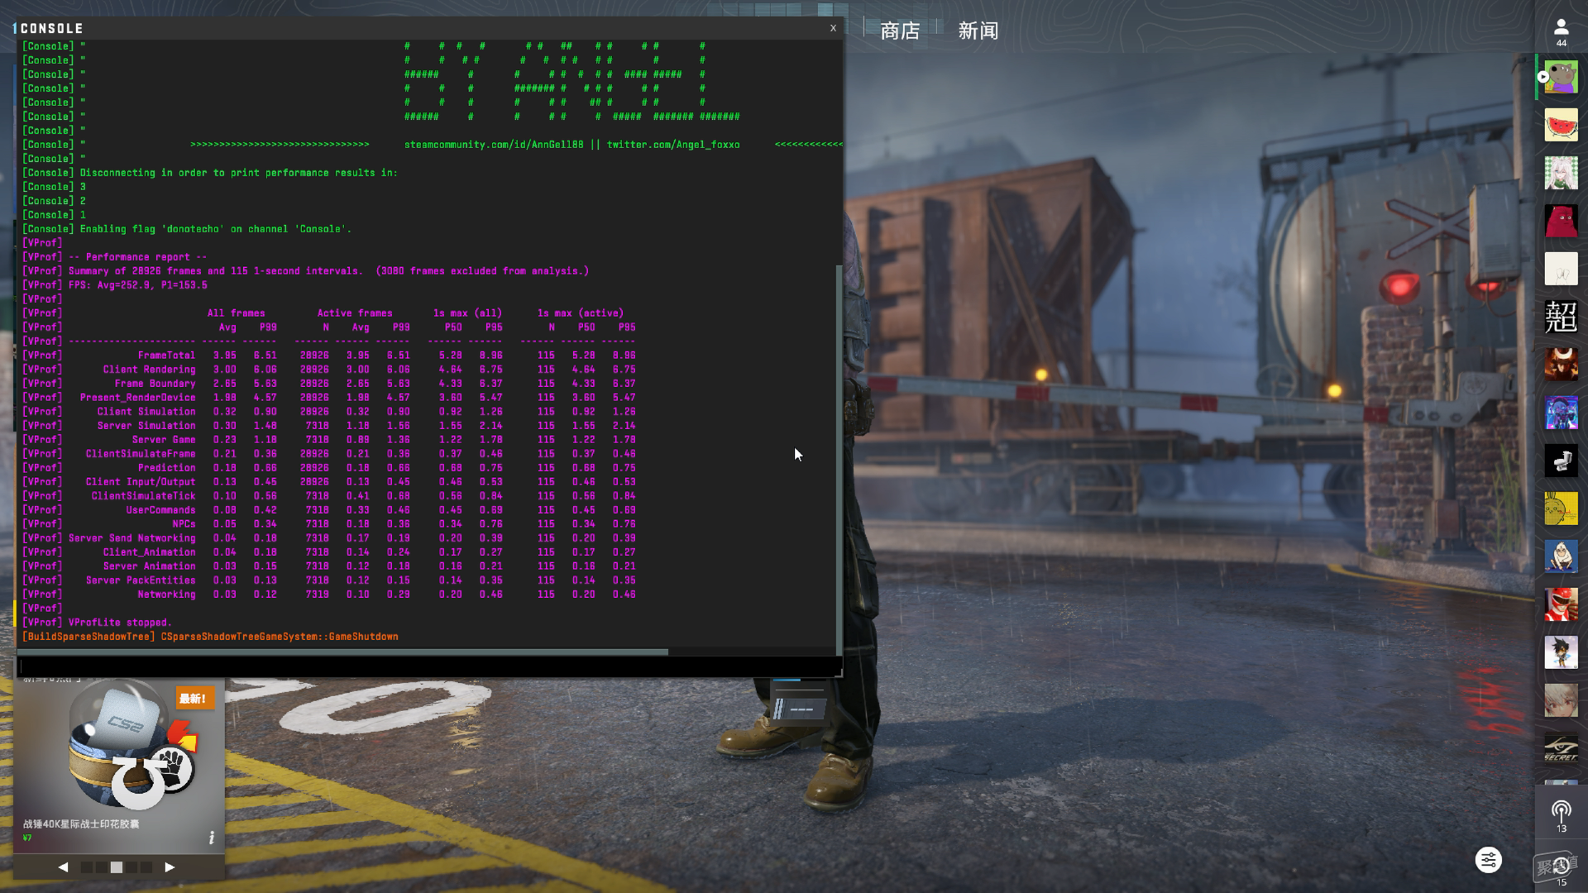Select the yellow creature avatar friend
This screenshot has height=893, width=1588.
pos(1561,509)
